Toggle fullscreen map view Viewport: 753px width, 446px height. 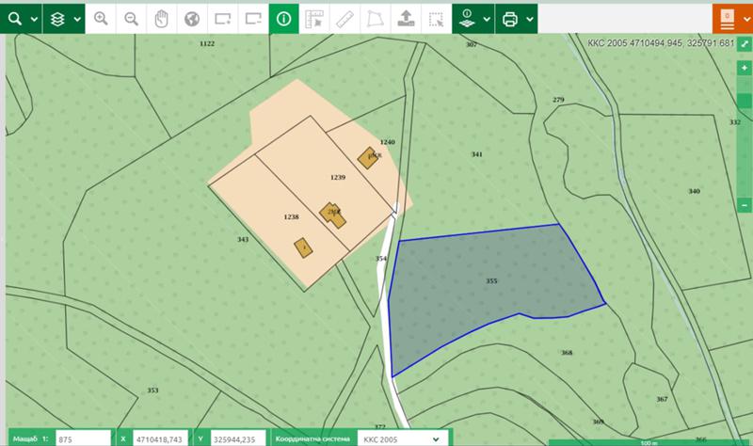(x=745, y=44)
